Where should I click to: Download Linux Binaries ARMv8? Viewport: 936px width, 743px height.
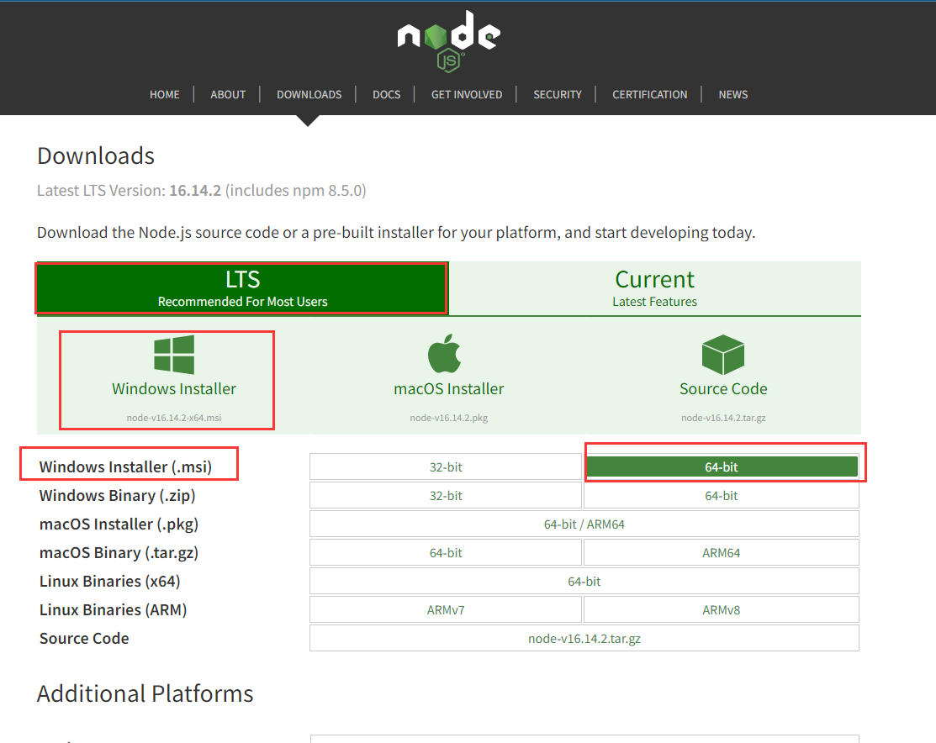(x=721, y=610)
